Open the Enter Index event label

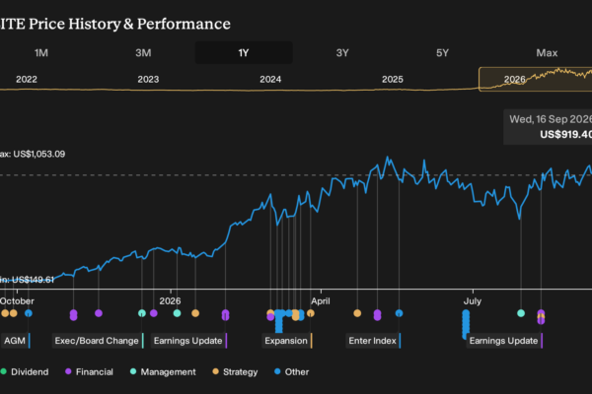373,341
